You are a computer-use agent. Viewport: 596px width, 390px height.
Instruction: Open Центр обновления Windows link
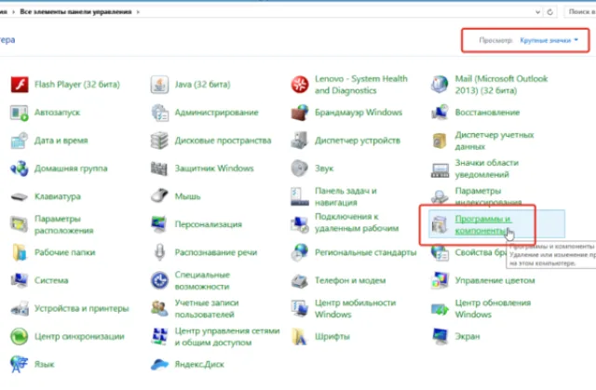point(493,308)
